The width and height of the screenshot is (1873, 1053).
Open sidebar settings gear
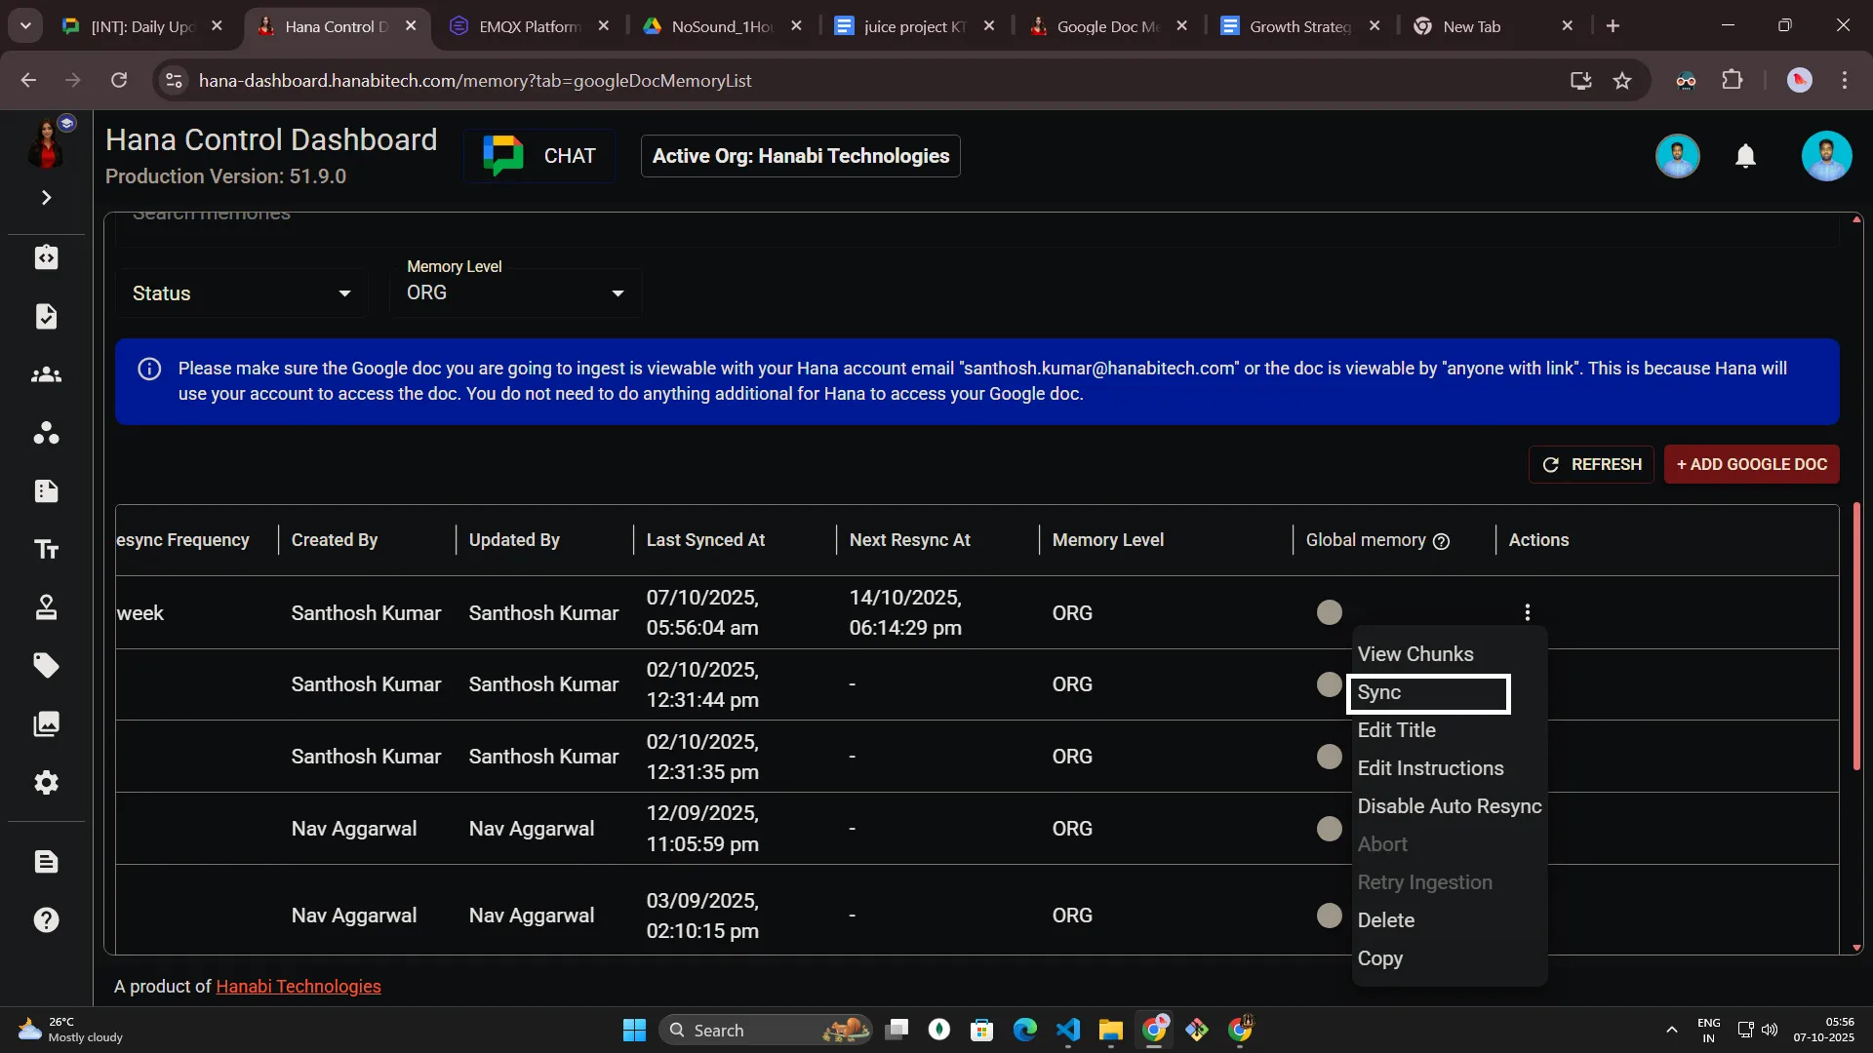point(46,782)
